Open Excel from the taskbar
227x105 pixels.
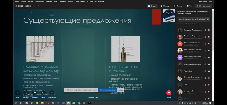[x=84, y=103]
